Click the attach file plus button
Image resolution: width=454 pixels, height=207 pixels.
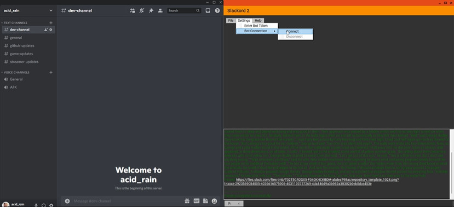click(67, 201)
